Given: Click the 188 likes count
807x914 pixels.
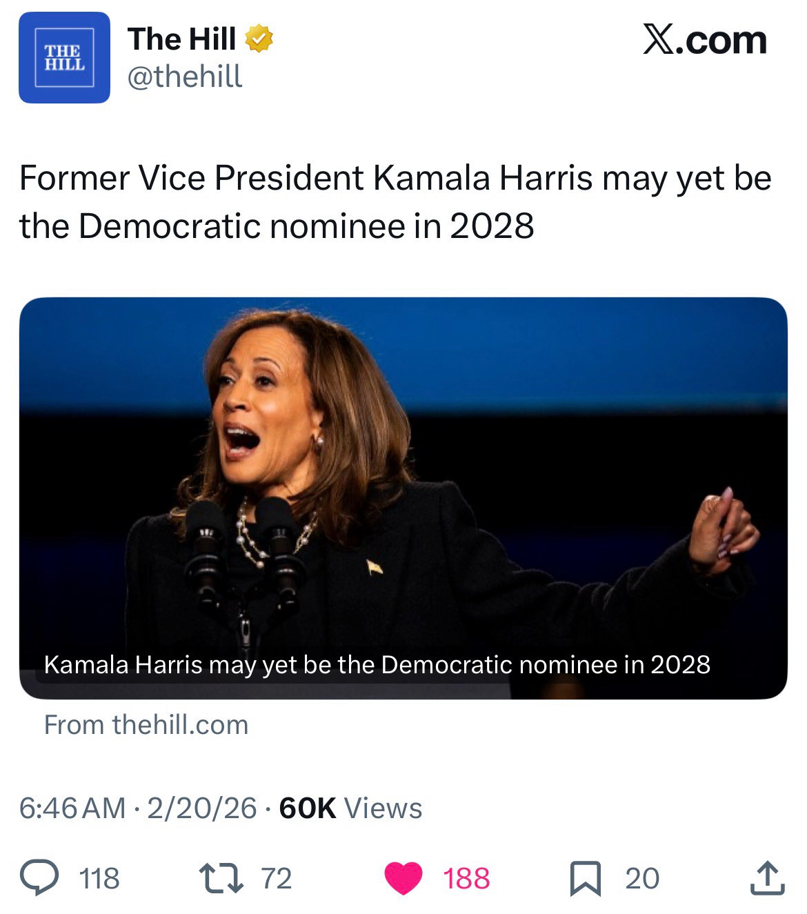Looking at the screenshot, I should 466,879.
